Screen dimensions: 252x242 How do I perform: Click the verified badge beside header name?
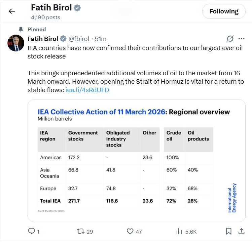[77, 8]
